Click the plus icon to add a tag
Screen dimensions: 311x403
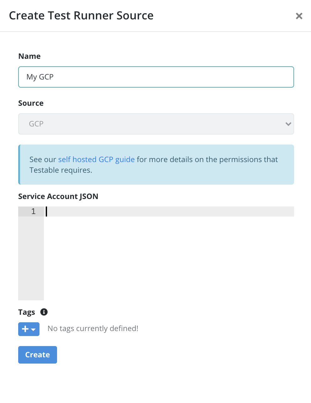[x=25, y=329]
